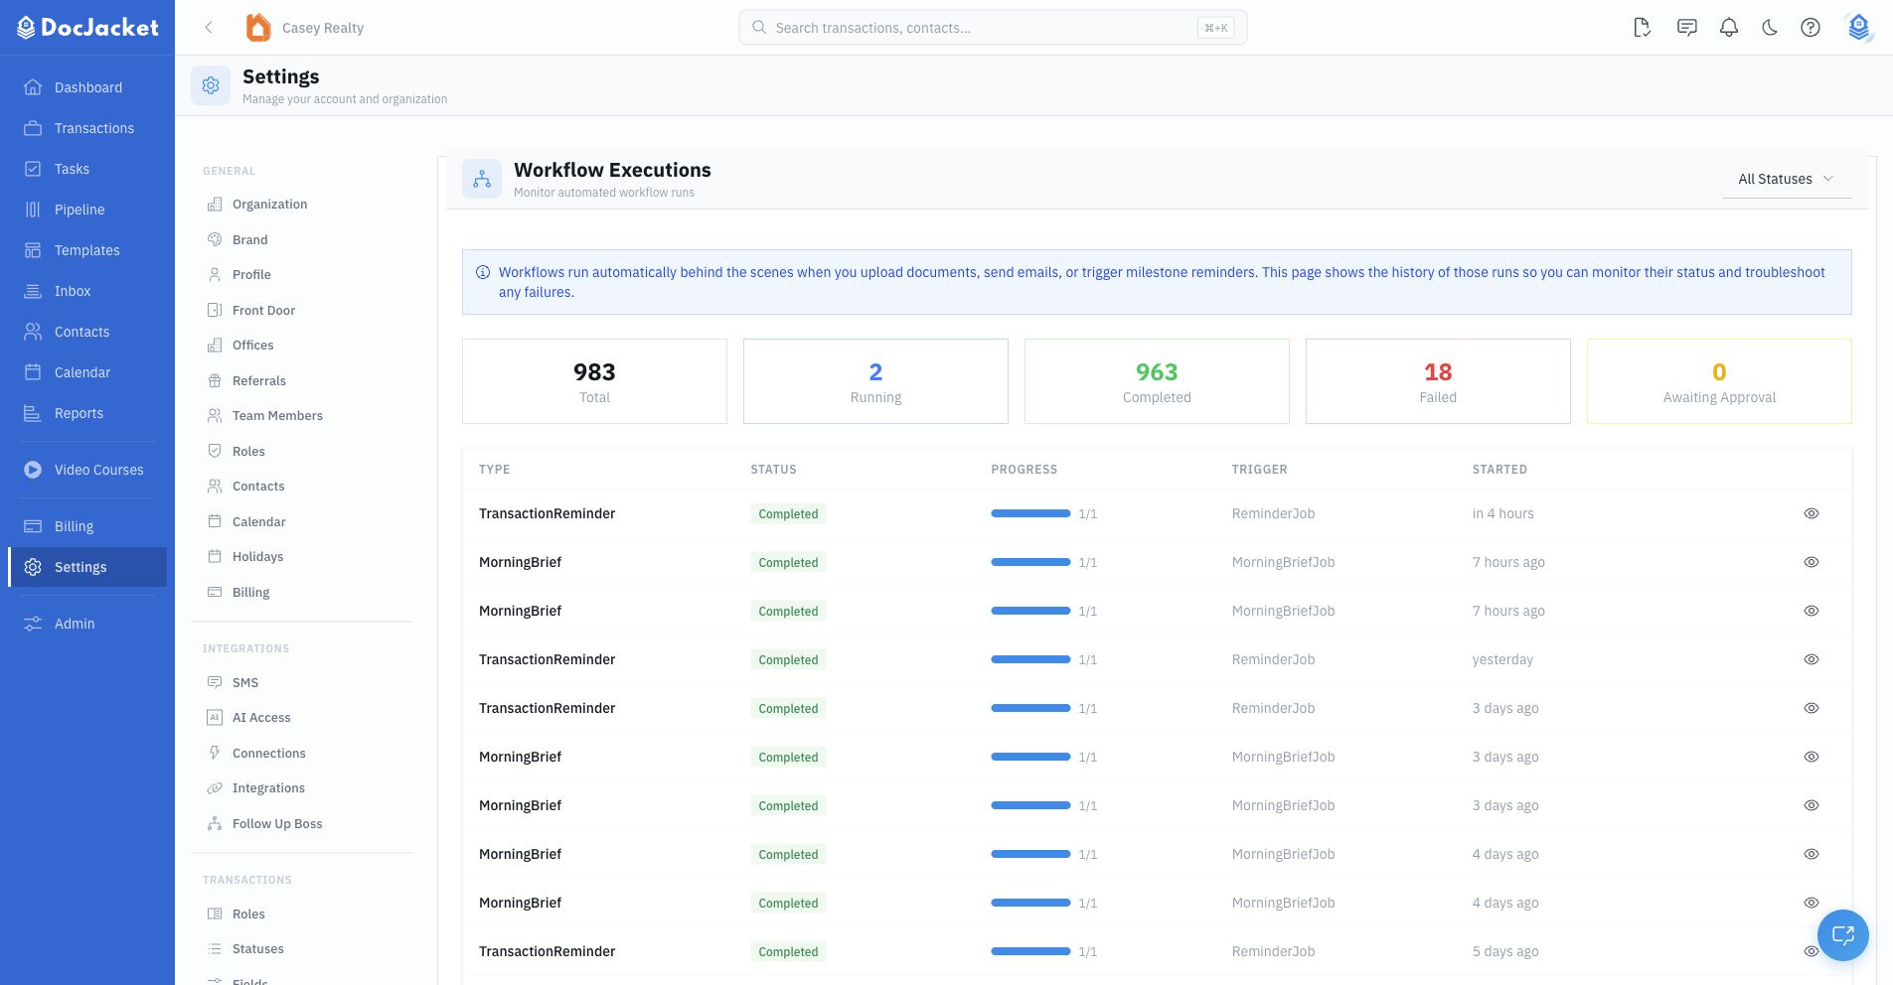The height and width of the screenshot is (985, 1893).
Task: Click the Holidays calendar icon
Action: [x=215, y=556]
